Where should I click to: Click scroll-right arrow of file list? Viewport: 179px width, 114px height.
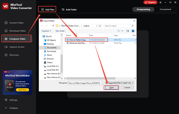(135, 78)
